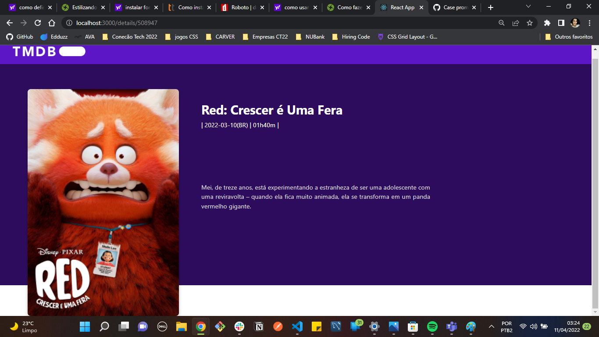Open the GitHub bookmark

click(x=20, y=37)
